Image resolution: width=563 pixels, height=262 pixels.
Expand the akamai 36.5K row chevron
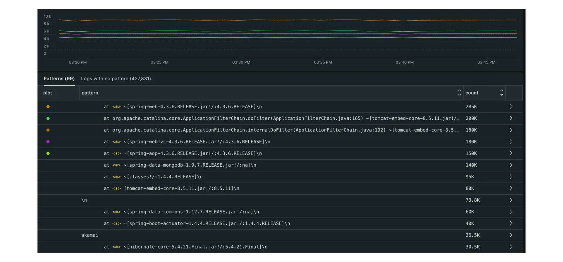tap(511, 235)
